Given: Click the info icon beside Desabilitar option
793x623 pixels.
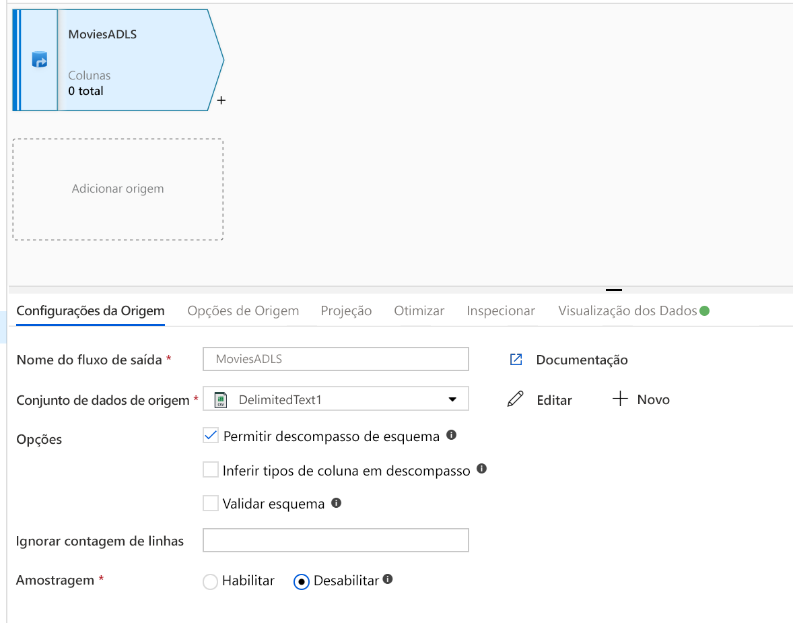Looking at the screenshot, I should [x=388, y=578].
